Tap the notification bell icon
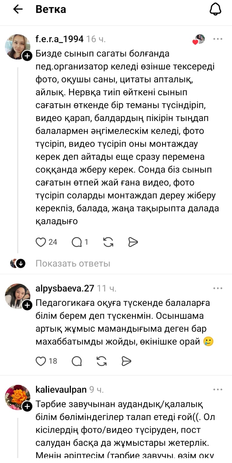232x463 pixels. (x=215, y=9)
